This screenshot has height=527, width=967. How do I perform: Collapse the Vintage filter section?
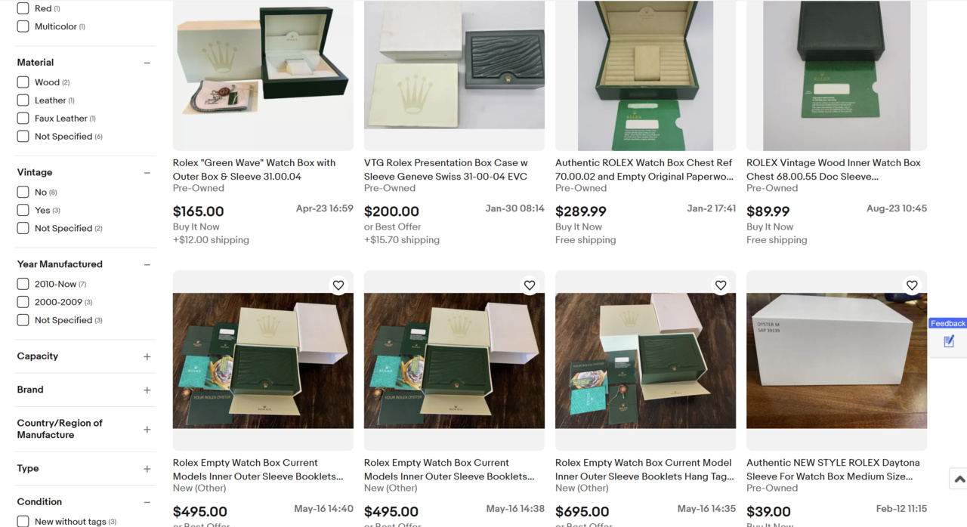tap(147, 173)
